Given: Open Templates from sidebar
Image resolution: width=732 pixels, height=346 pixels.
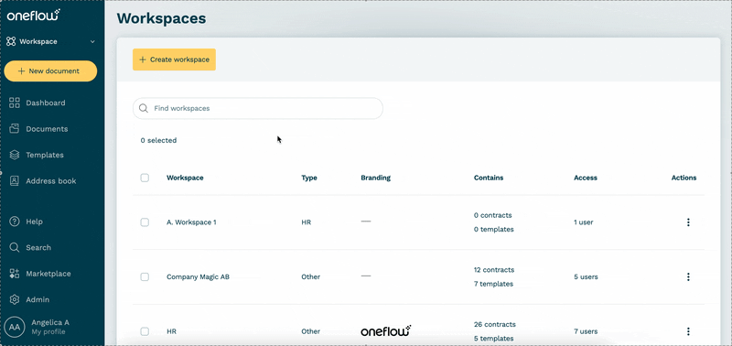Looking at the screenshot, I should coord(45,155).
